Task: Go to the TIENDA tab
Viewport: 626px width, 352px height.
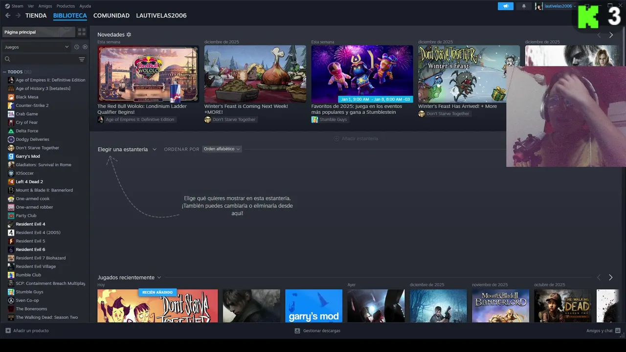Action: pos(36,16)
